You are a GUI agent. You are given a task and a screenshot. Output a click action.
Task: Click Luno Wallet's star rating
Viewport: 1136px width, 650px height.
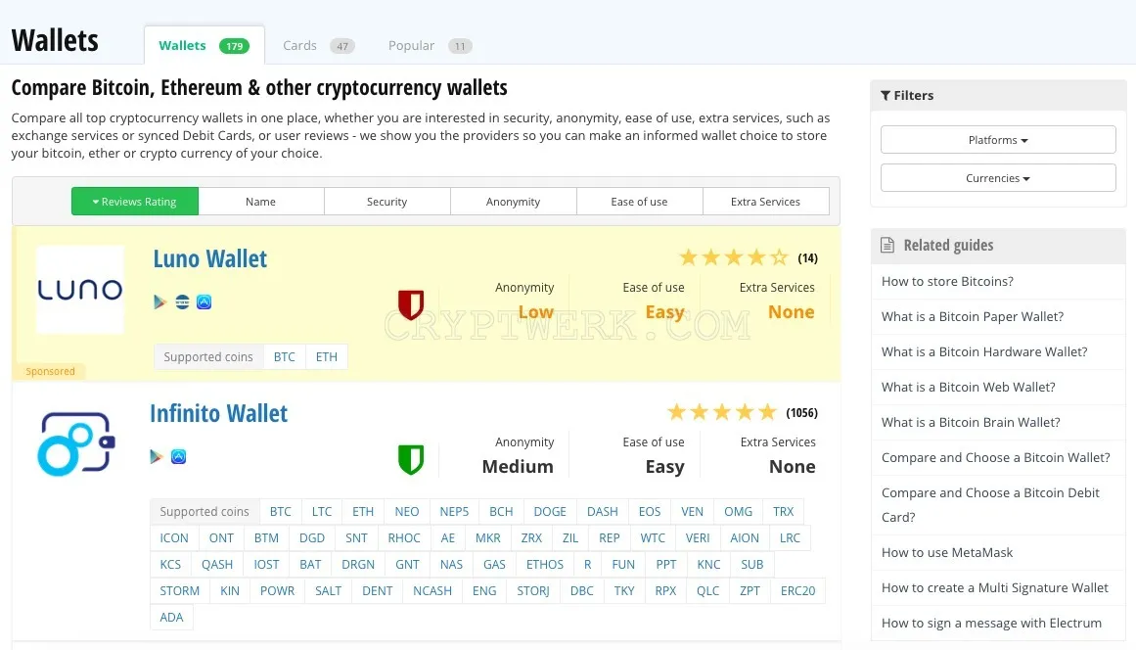pyautogui.click(x=733, y=258)
